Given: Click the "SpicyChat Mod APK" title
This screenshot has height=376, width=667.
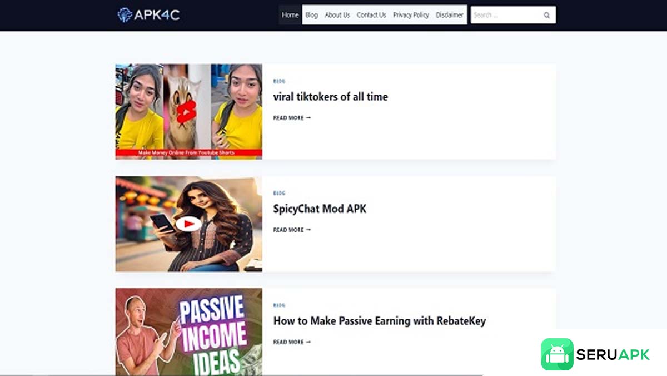Looking at the screenshot, I should tap(320, 209).
